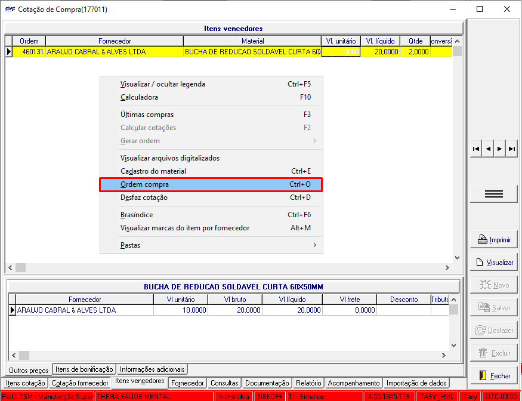
Task: Go to Documentação tab
Action: tap(267, 383)
